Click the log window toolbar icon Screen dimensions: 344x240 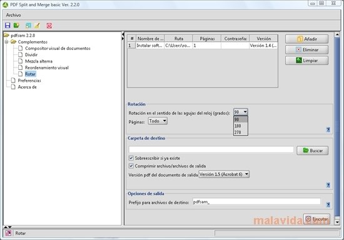point(28,26)
